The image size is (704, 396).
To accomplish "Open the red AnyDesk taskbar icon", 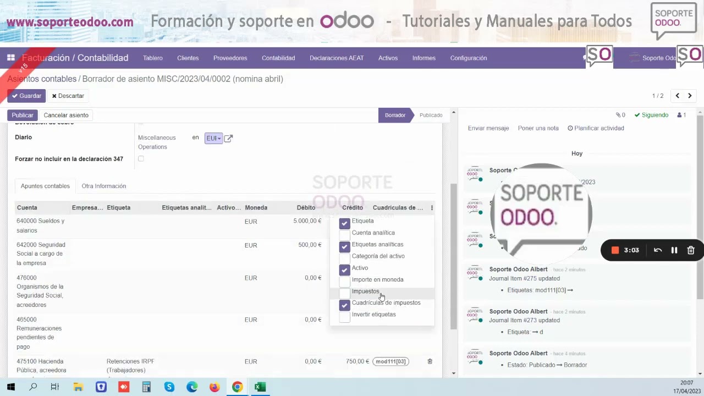I will [x=123, y=387].
